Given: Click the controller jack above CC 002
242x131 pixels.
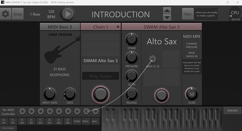Looking at the screenshot, I should pyautogui.click(x=41, y=111).
